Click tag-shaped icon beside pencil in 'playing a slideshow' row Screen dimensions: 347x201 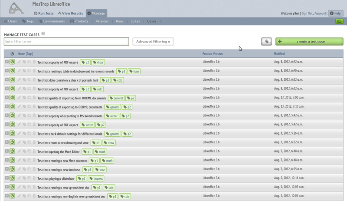click(x=24, y=178)
